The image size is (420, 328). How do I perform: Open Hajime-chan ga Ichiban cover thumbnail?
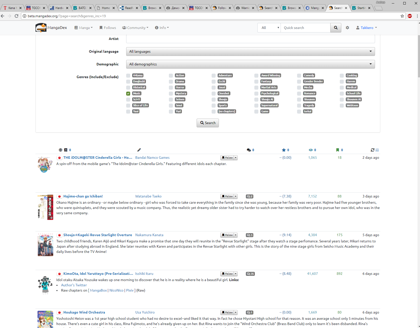pos(45,207)
